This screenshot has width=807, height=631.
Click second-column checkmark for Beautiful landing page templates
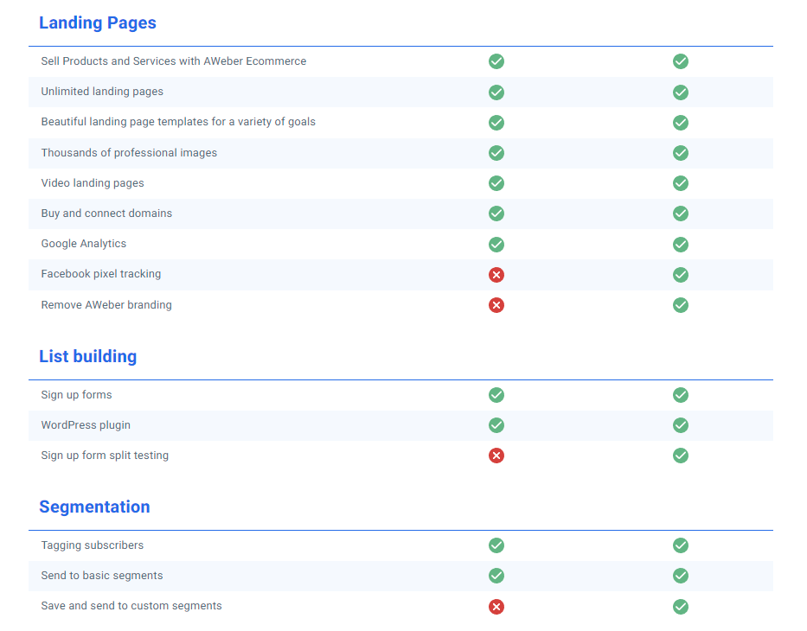[681, 123]
